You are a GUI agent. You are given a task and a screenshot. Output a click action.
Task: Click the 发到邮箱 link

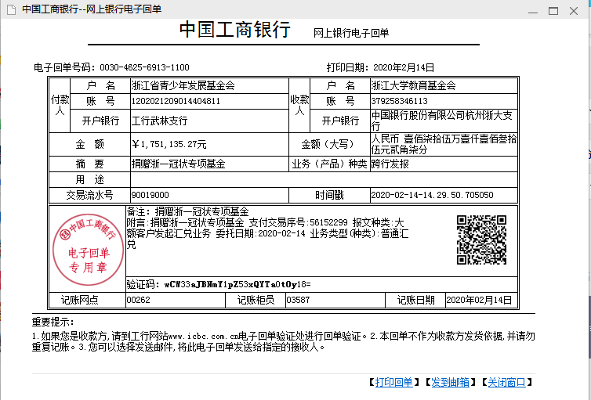click(450, 383)
